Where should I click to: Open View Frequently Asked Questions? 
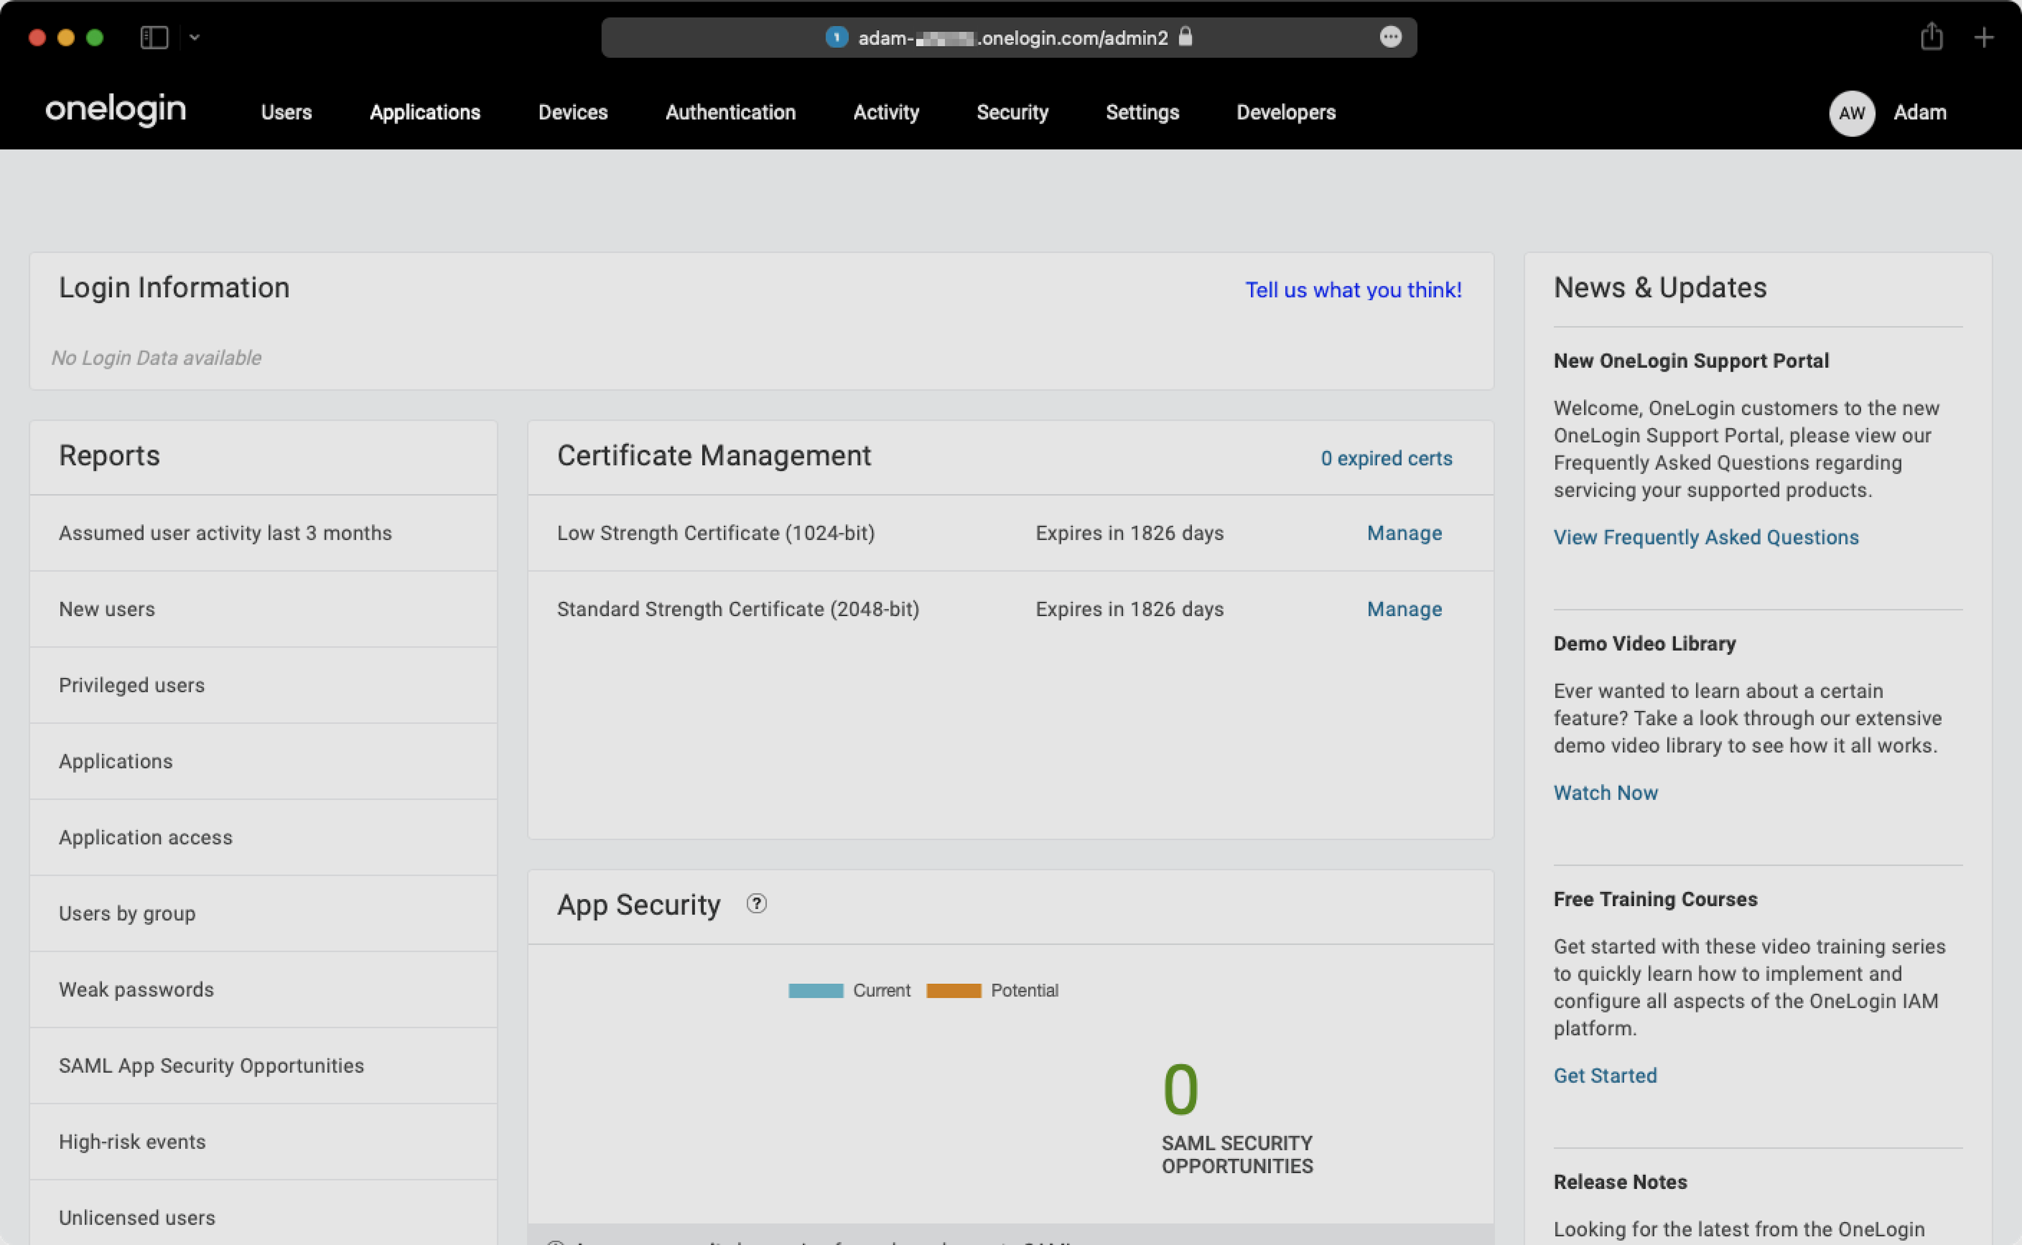pyautogui.click(x=1706, y=537)
